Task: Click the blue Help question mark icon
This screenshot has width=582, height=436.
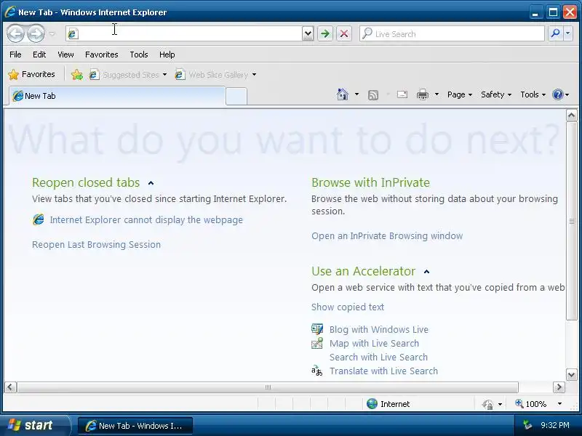Action: point(557,94)
